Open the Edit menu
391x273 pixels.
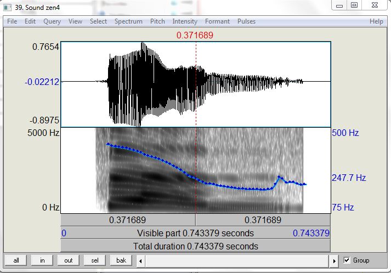point(30,21)
